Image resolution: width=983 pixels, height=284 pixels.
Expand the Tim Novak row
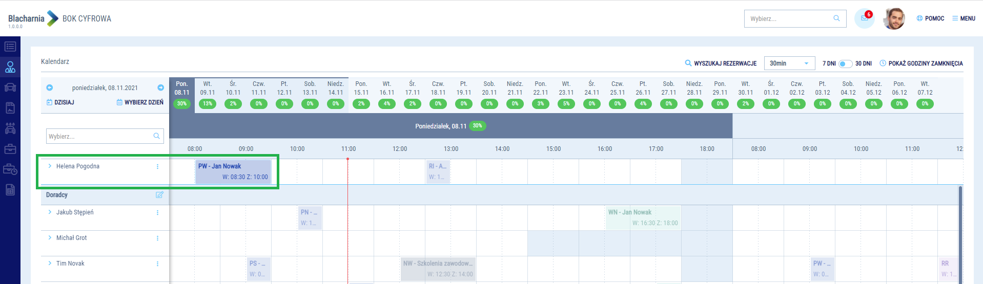50,264
